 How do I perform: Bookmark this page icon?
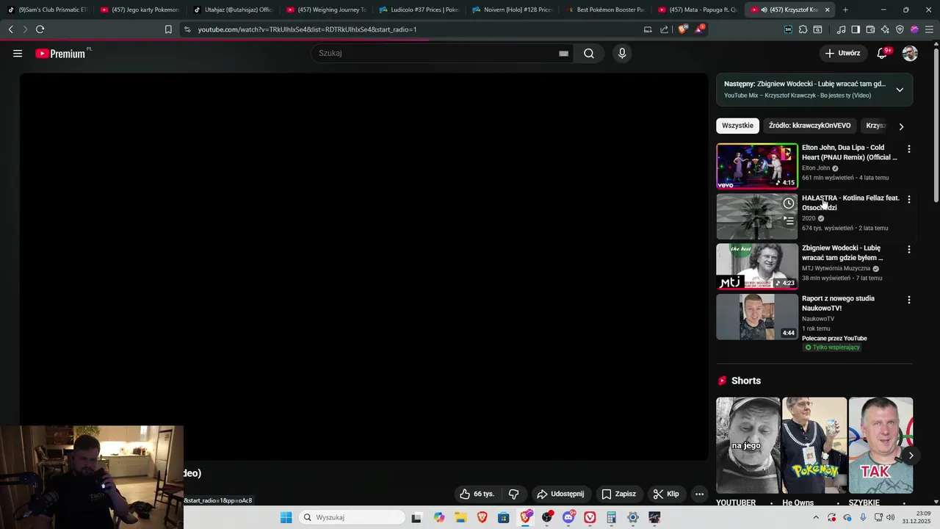[x=168, y=29]
